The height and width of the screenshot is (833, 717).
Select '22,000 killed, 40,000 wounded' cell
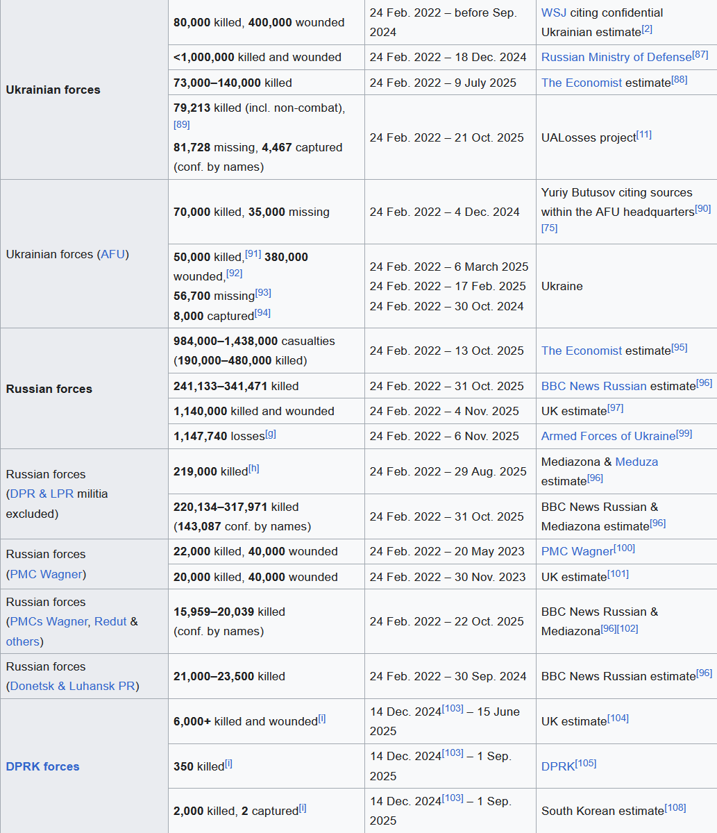coord(267,551)
